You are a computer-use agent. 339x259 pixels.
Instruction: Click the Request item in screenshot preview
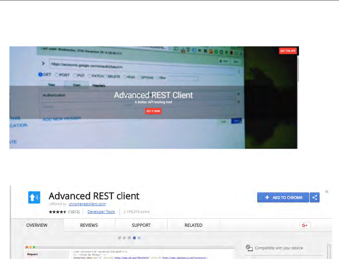(32, 254)
